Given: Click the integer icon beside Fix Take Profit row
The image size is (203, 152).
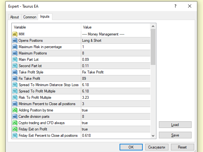Looking at the screenshot, I should [15, 79].
